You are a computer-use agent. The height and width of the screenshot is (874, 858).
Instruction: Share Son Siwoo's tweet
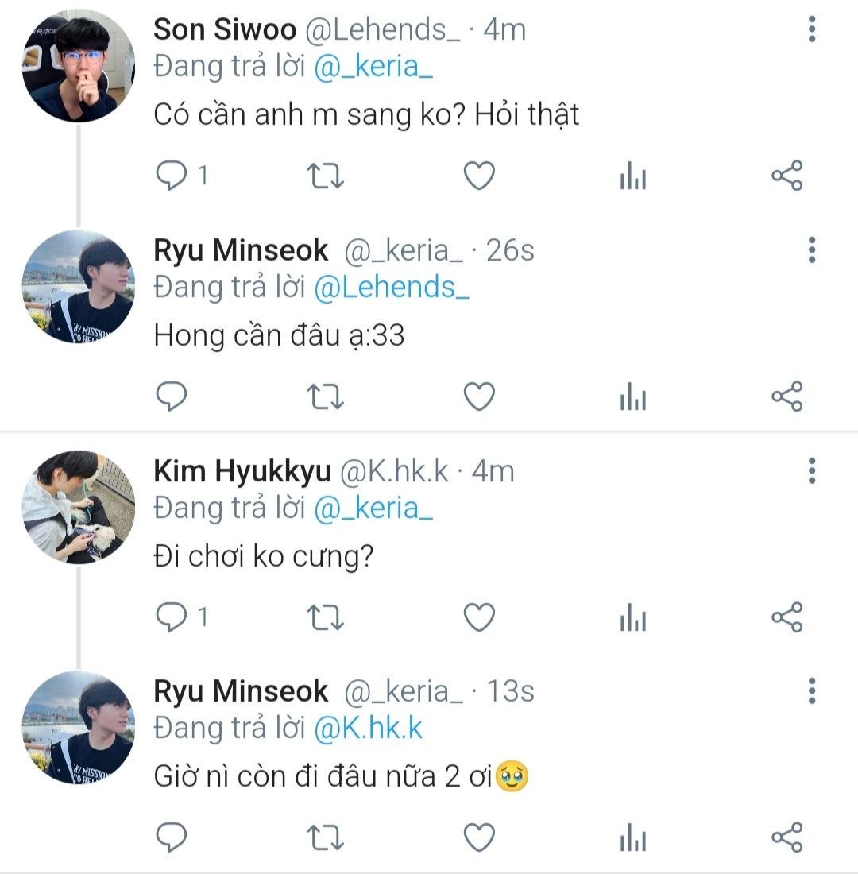[x=786, y=176]
